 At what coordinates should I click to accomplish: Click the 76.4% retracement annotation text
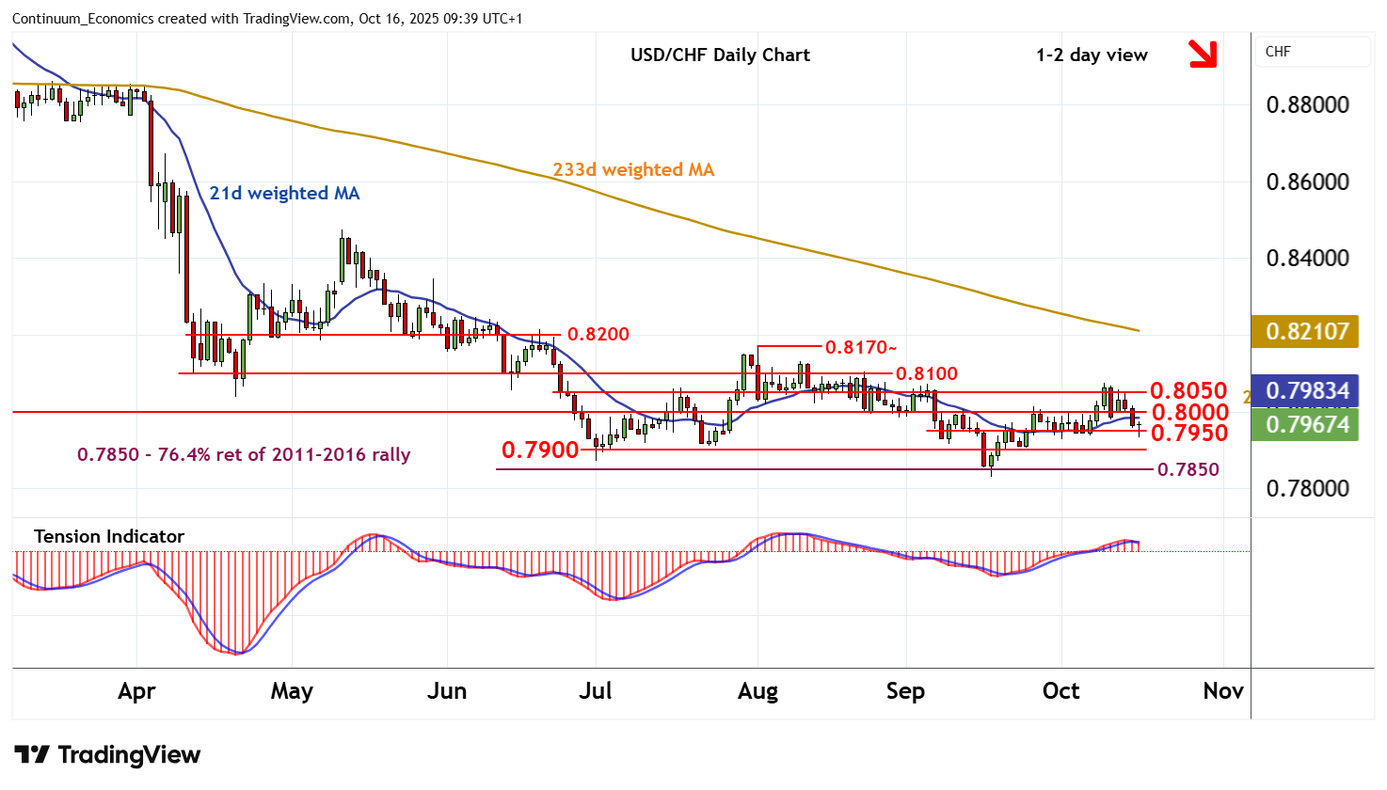coord(244,454)
